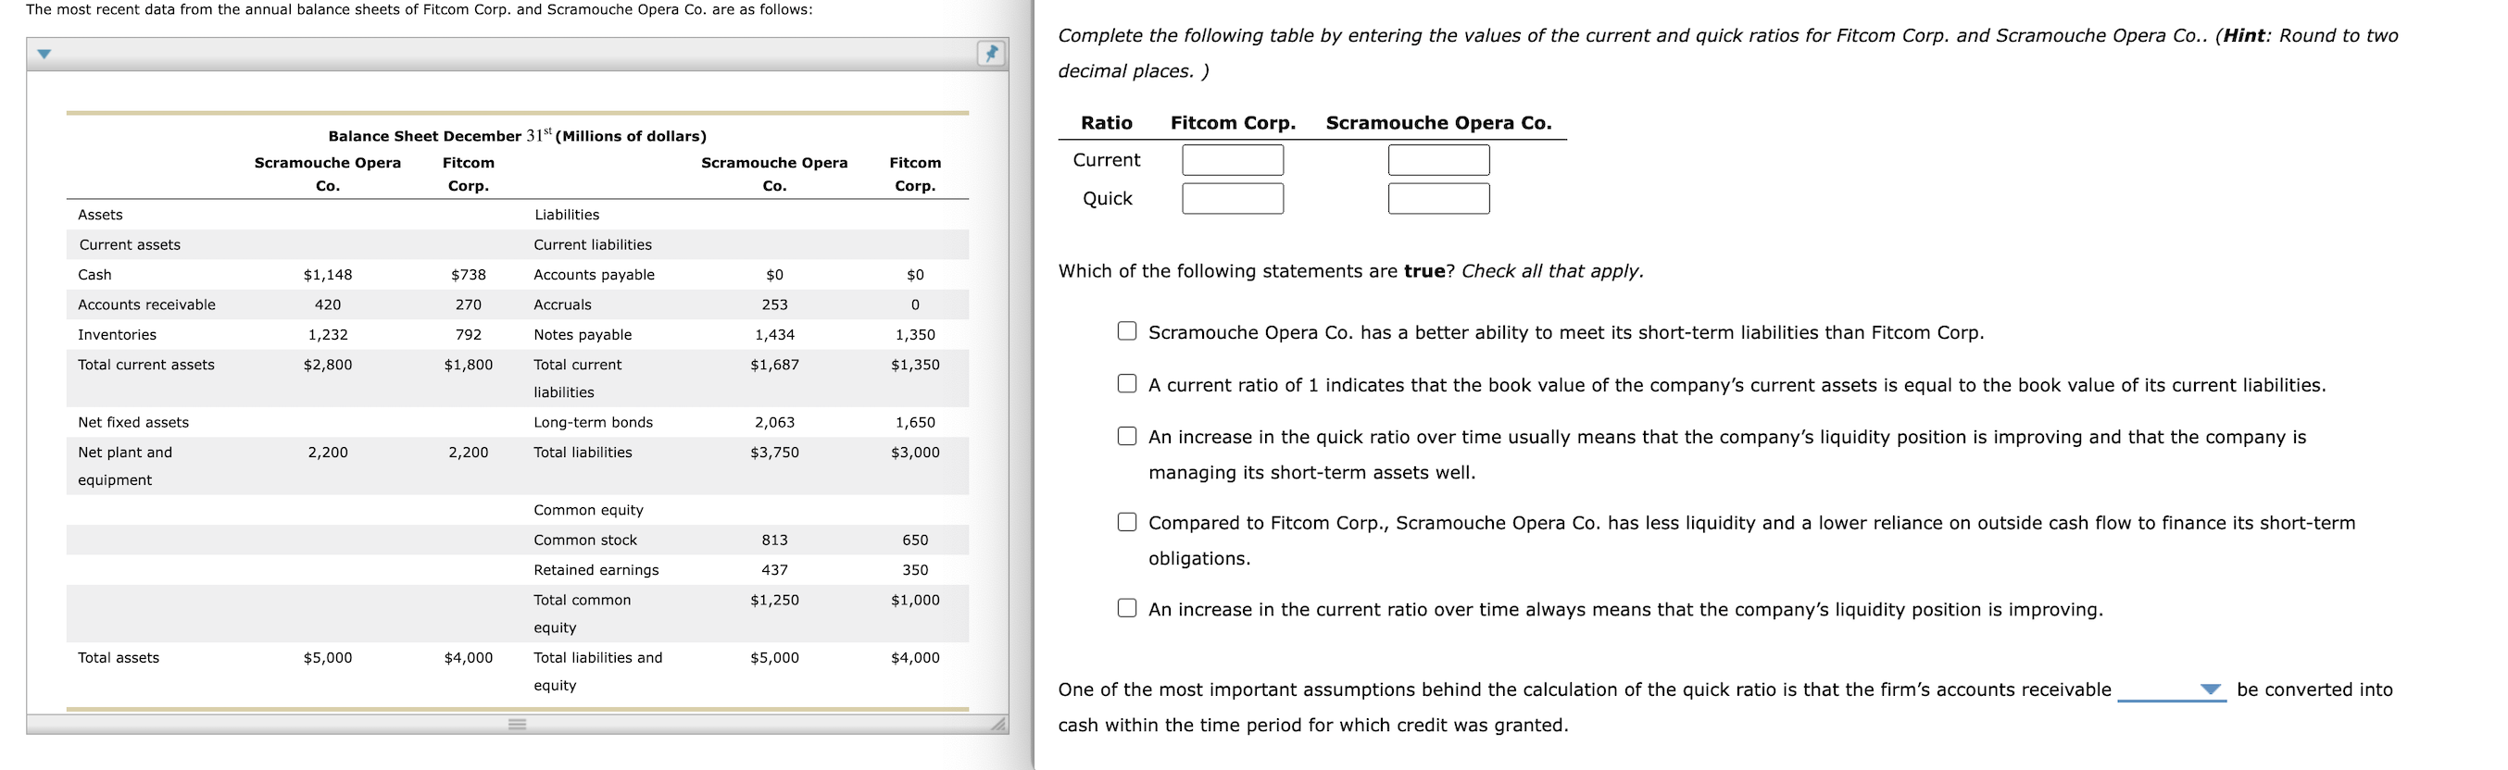Check 'increase in the current ratio' statement
Image resolution: width=2508 pixels, height=770 pixels.
pos(1126,608)
